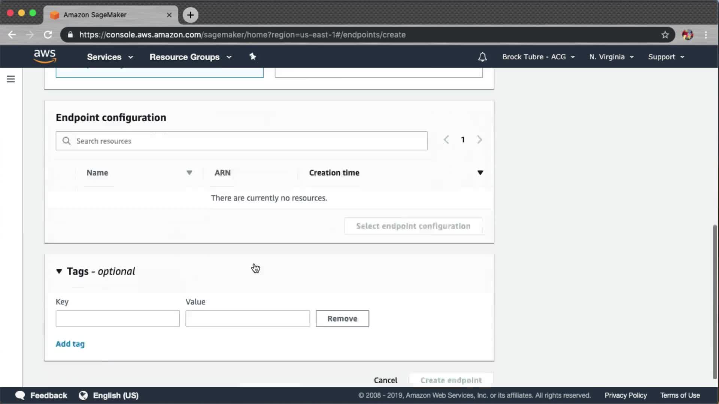719x404 pixels.
Task: Click the pin shortcuts icon in navbar
Action: (x=253, y=56)
